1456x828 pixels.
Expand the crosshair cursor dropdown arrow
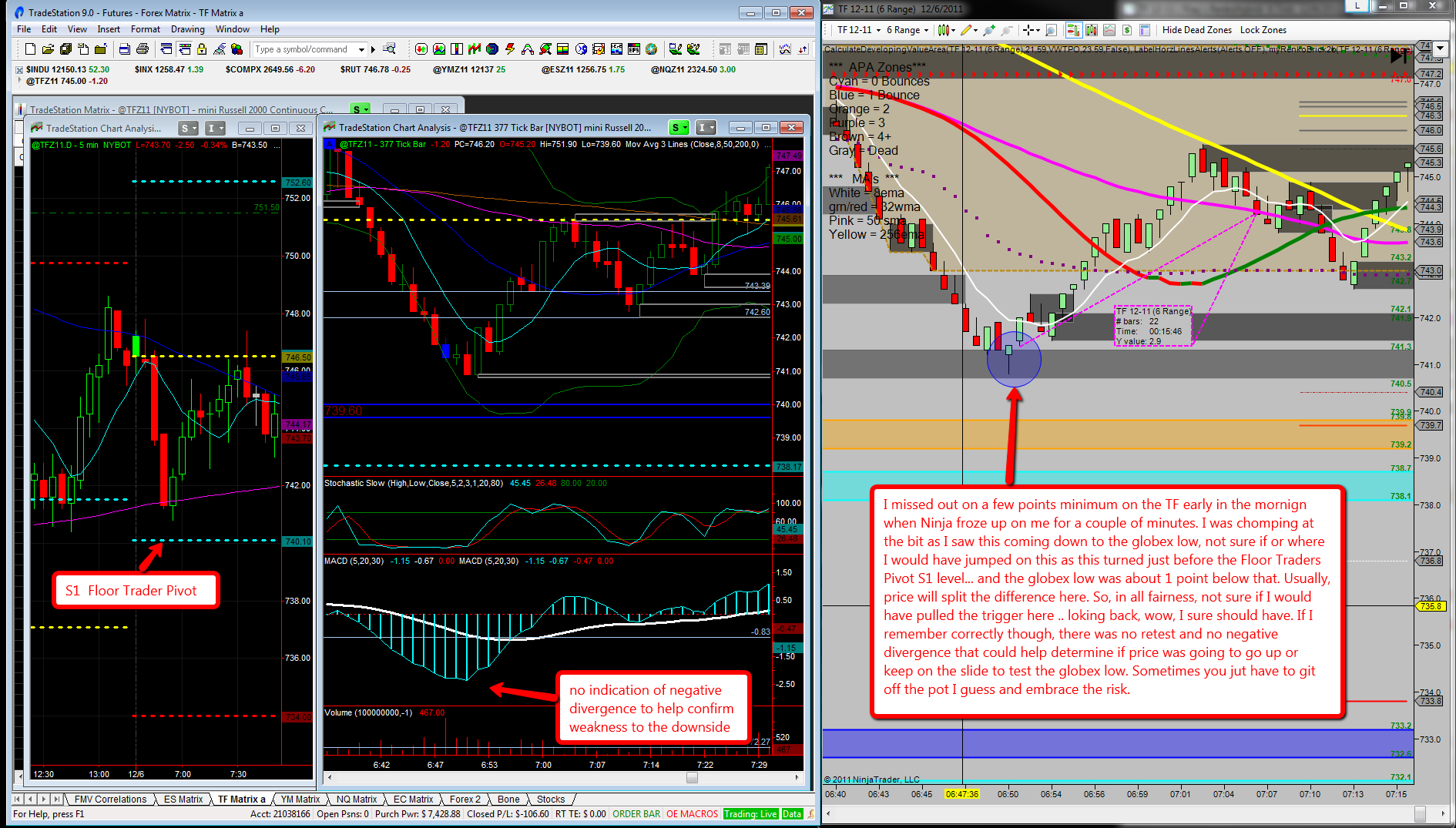(x=1038, y=31)
